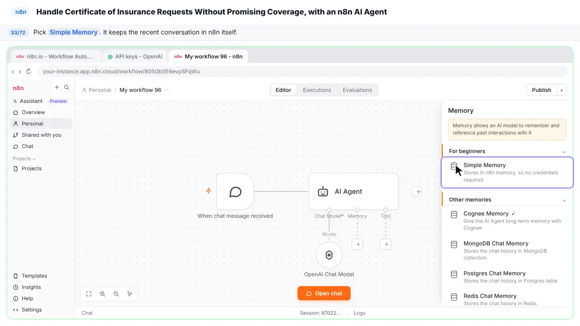The width and height of the screenshot is (580, 326).
Task: Open workflow options ellipsis next to title
Action: 168,90
